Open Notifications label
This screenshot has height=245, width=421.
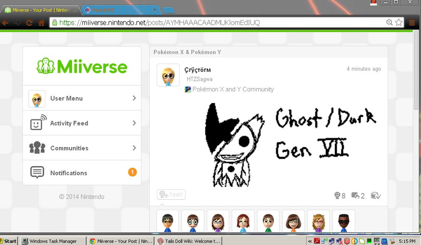[x=69, y=173]
